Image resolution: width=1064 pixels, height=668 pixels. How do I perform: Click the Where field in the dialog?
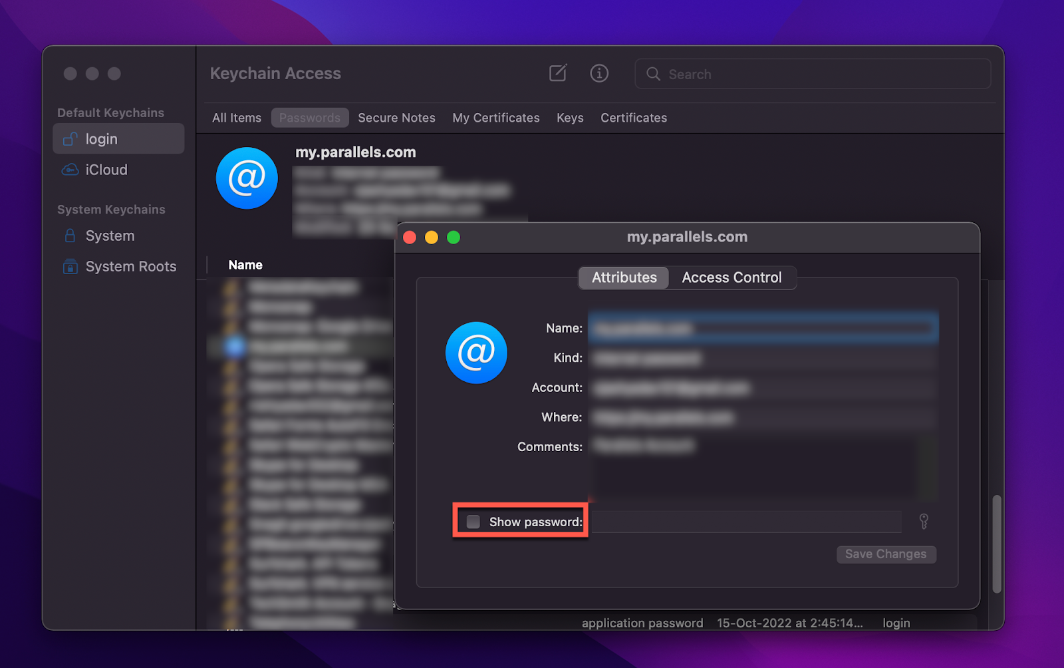click(x=763, y=417)
